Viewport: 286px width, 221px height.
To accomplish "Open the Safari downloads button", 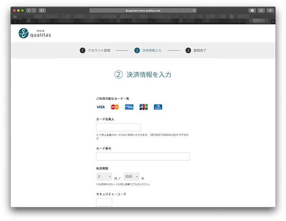I will coord(252,10).
